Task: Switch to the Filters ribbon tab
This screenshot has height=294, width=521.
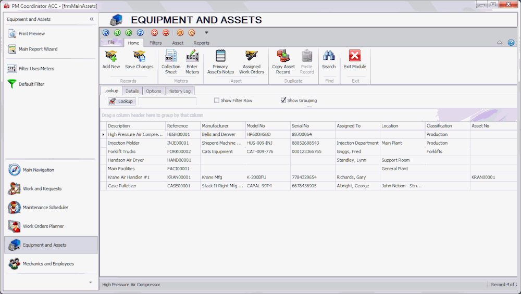Action: pos(155,43)
